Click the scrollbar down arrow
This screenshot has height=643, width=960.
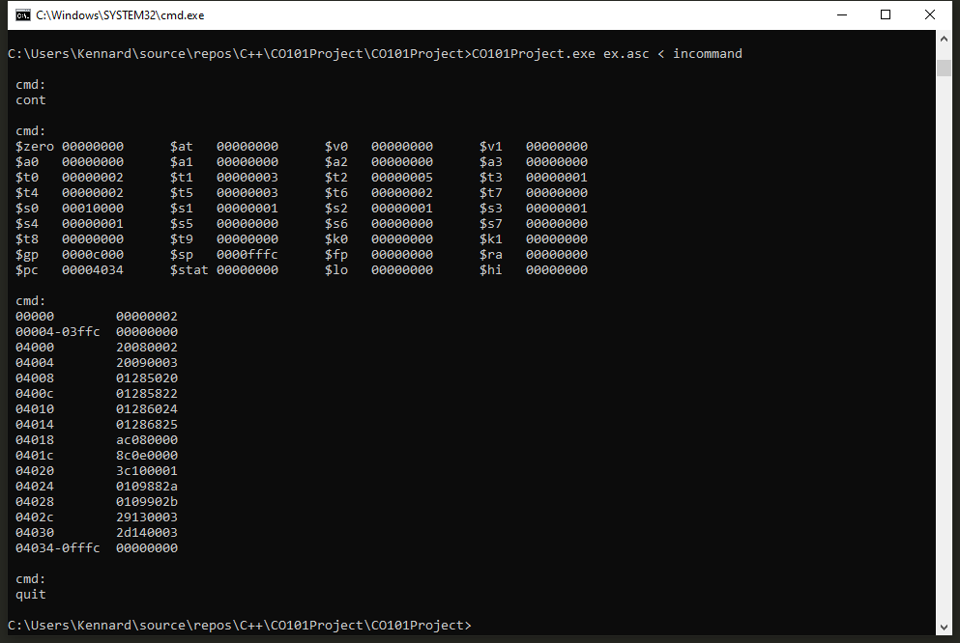click(x=944, y=628)
